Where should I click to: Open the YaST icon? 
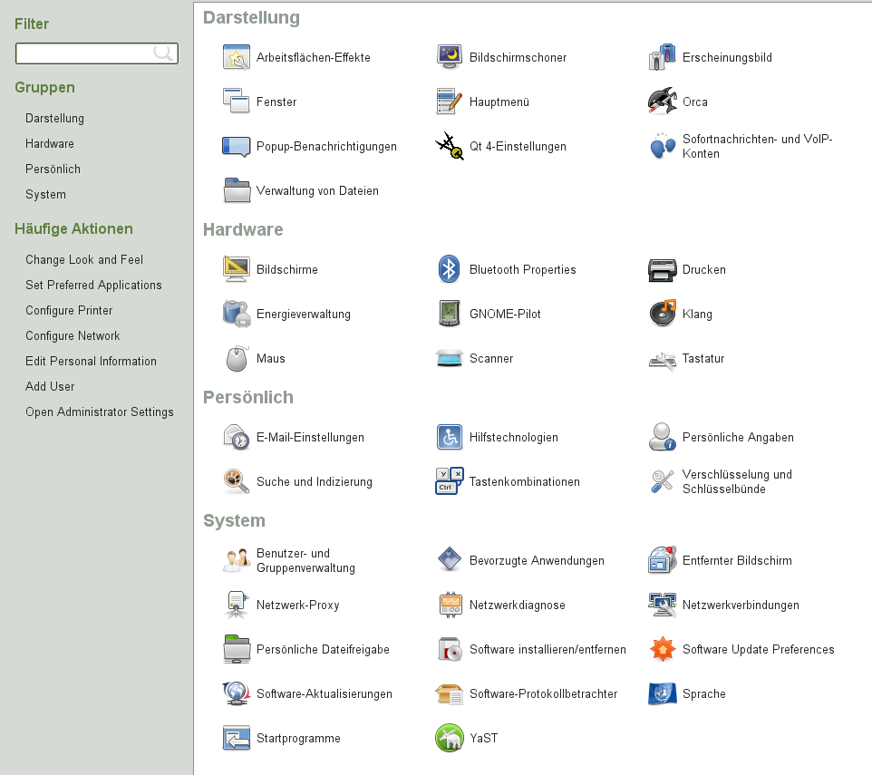(451, 738)
